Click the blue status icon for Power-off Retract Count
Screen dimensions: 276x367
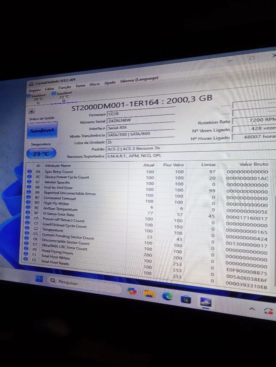click(27, 218)
